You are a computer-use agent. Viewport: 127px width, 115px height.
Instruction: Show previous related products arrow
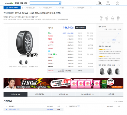click(118, 65)
